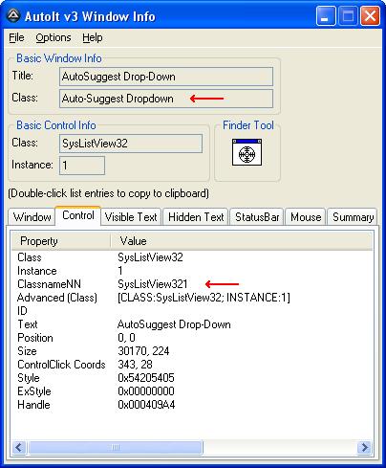
Task: Click the Finder Tool crosshair icon
Action: 247,152
